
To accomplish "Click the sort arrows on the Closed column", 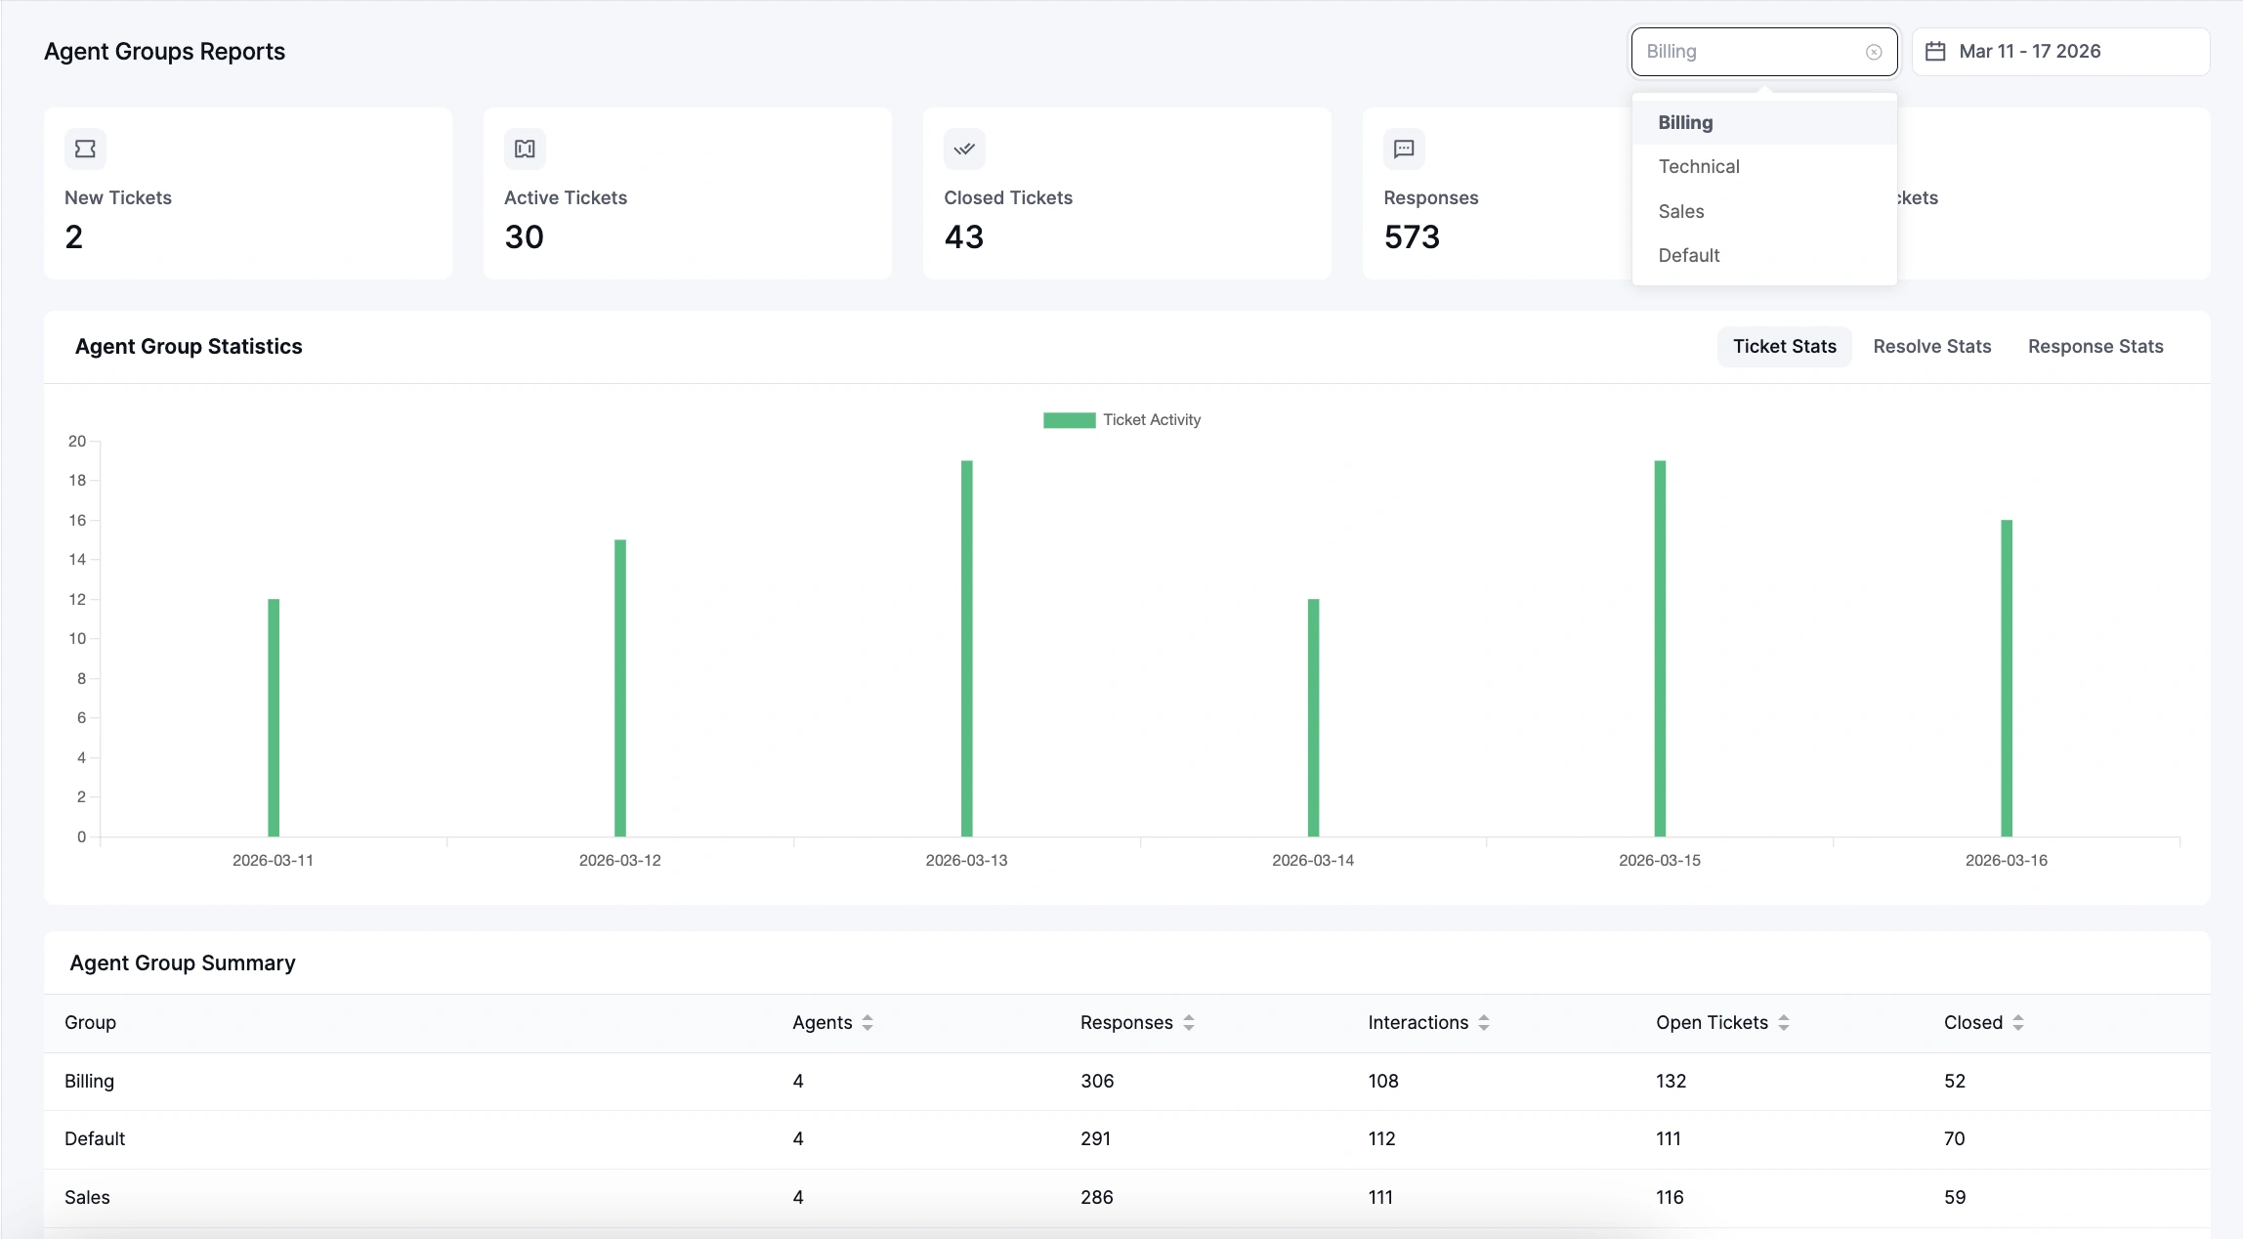I will point(2019,1022).
